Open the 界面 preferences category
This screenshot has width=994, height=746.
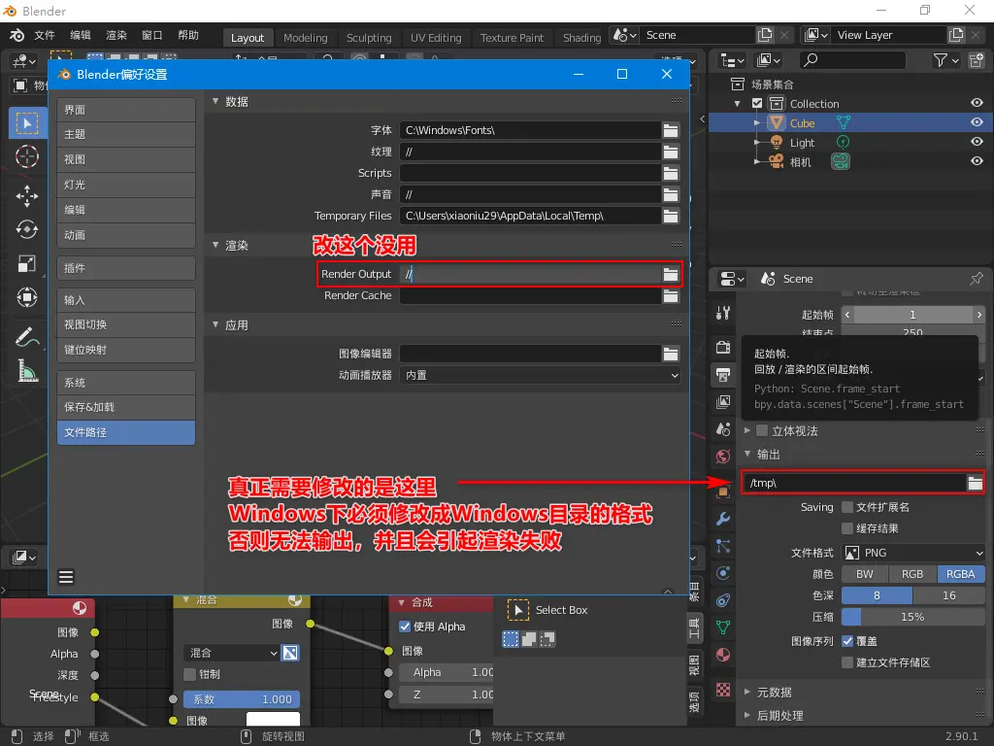[126, 110]
